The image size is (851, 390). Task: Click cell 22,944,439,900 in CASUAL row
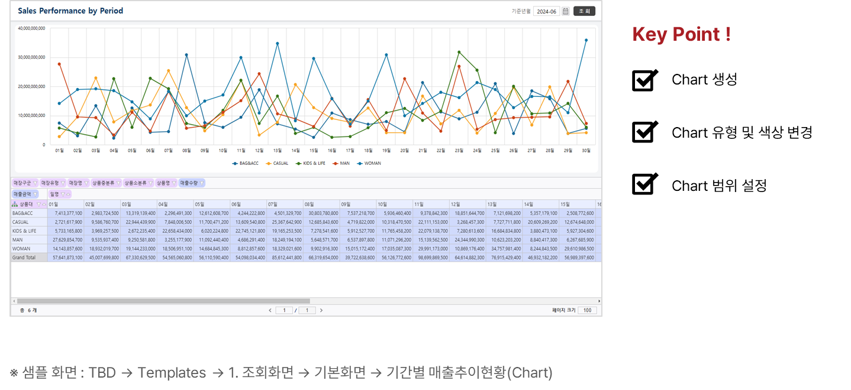[138, 222]
